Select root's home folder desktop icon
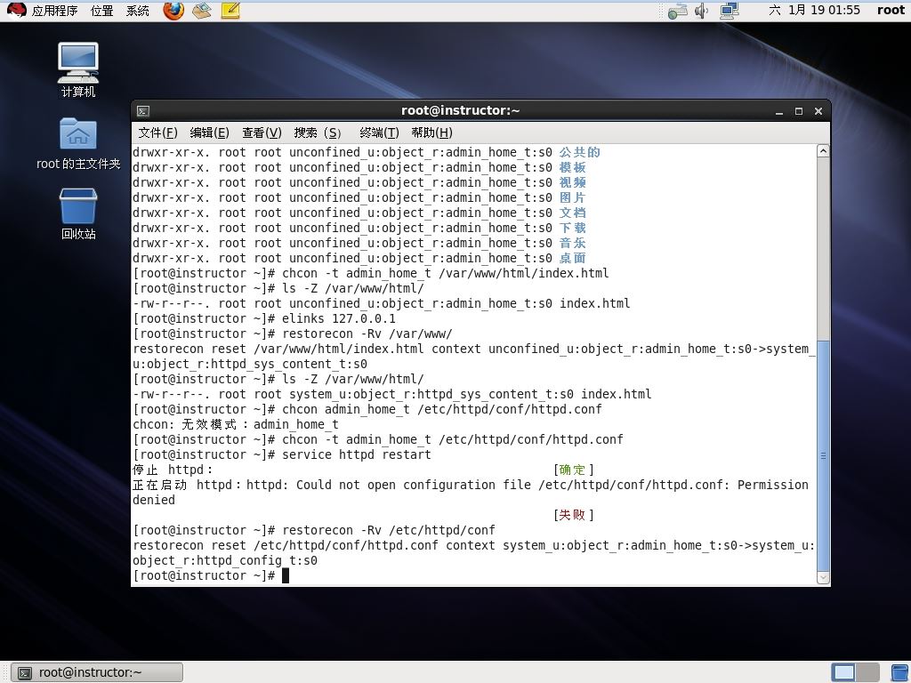The width and height of the screenshot is (911, 683). point(78,143)
